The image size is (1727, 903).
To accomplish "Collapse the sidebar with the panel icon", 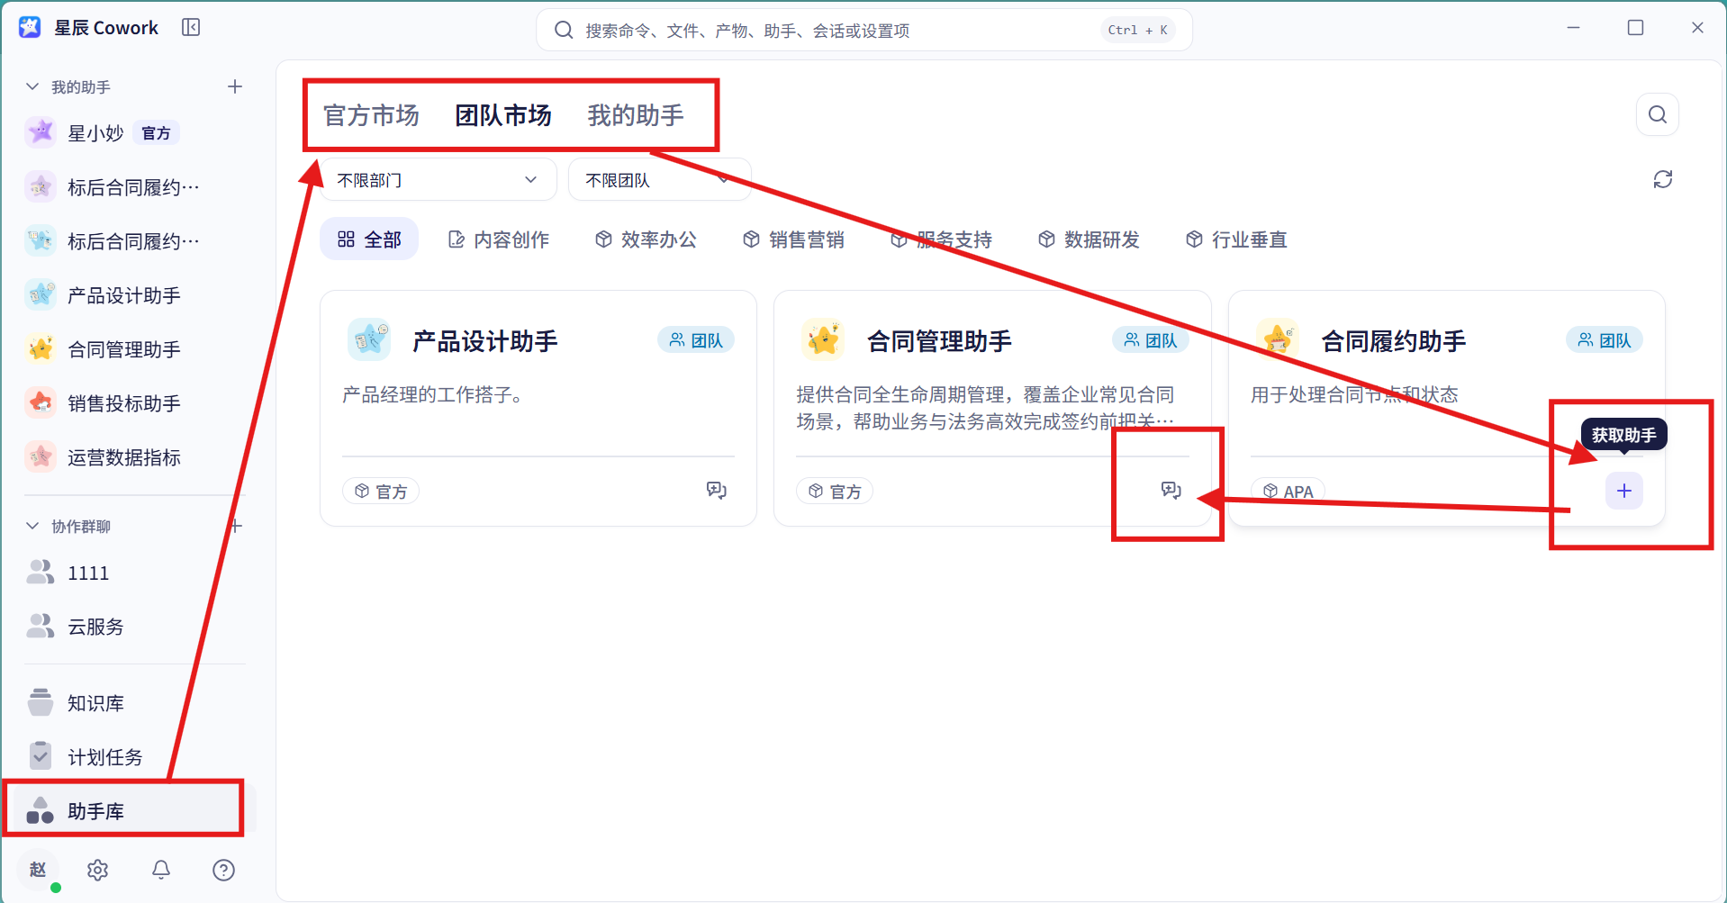I will click(191, 28).
